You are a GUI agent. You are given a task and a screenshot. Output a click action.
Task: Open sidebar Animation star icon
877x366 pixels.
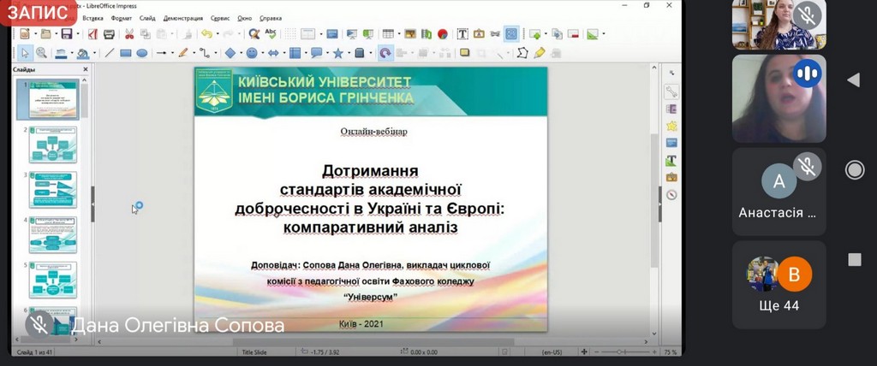pyautogui.click(x=671, y=127)
